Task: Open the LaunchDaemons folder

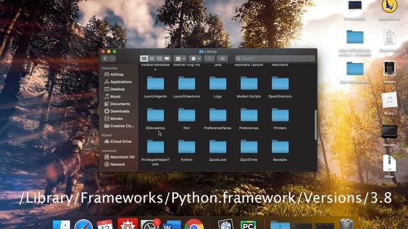Action: [187, 83]
